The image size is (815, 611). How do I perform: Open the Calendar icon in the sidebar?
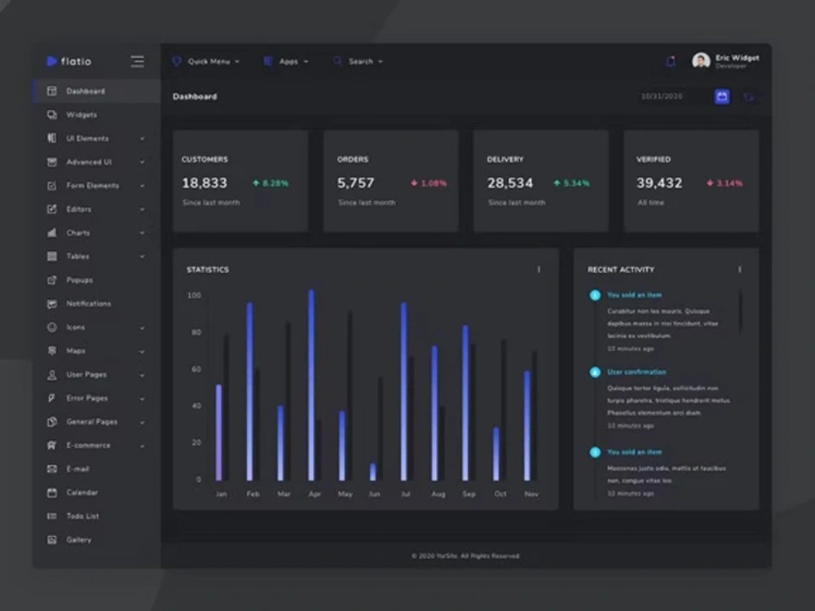[x=51, y=493]
